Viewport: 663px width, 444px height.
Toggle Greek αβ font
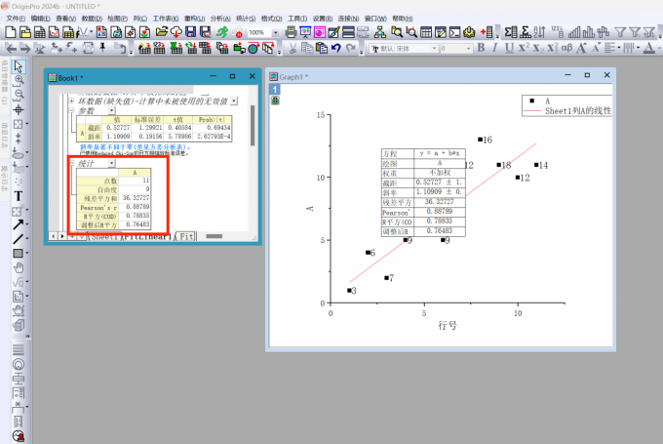coord(566,48)
